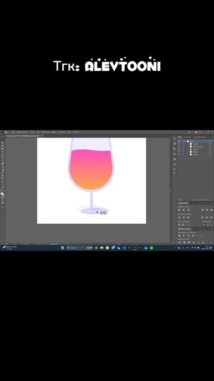Apply Minus Front shape mode in Pathfinder
Image resolution: width=214 pixels, height=381 pixels.
coord(184,236)
